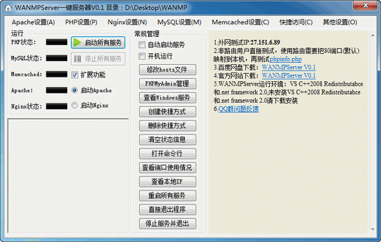This screenshot has height=242, width=381.
Task: Open the phpinfo.php link
Action: tap(286, 59)
